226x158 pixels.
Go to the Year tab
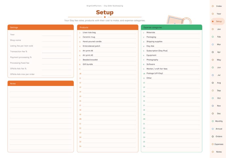218,14
